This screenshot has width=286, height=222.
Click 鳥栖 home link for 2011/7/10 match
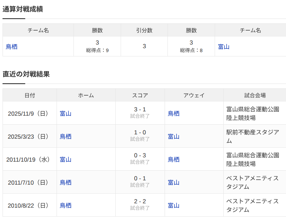click(66, 182)
